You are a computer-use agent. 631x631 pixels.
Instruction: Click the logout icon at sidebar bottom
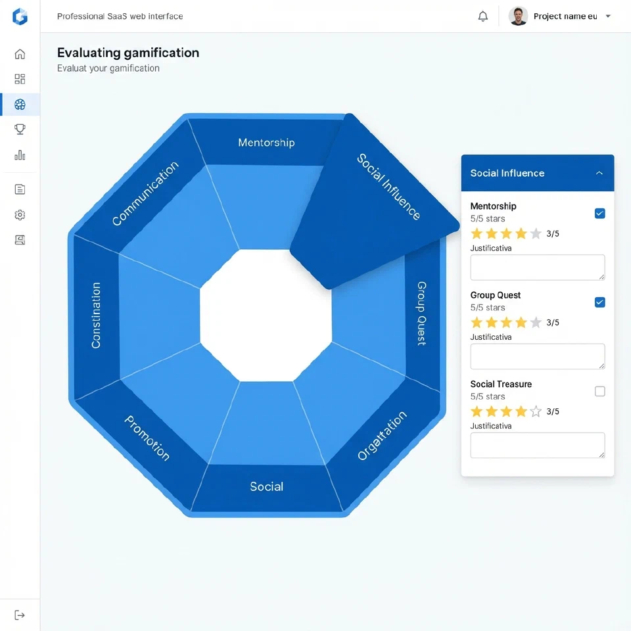pyautogui.click(x=20, y=614)
